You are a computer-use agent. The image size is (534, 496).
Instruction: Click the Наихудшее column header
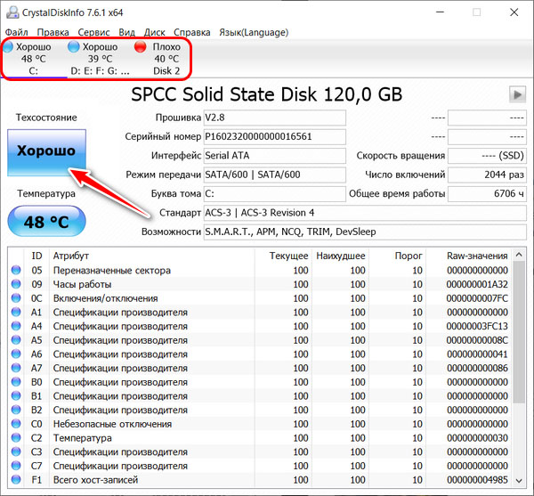pyautogui.click(x=341, y=256)
